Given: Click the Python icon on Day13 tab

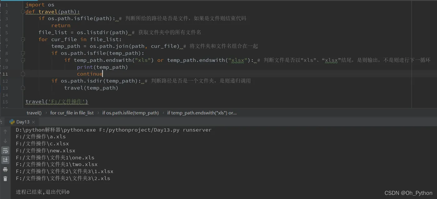Looking at the screenshot, I should tap(12, 122).
